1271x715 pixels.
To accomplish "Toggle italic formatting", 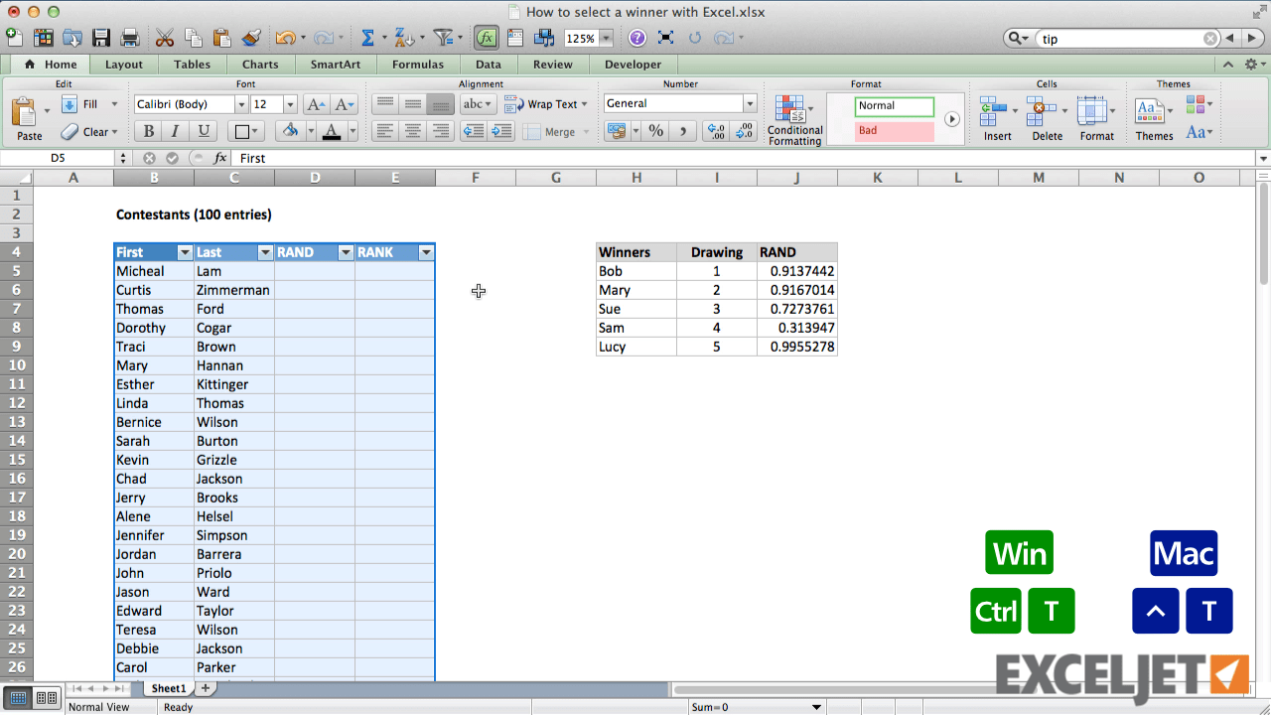I will pos(174,130).
